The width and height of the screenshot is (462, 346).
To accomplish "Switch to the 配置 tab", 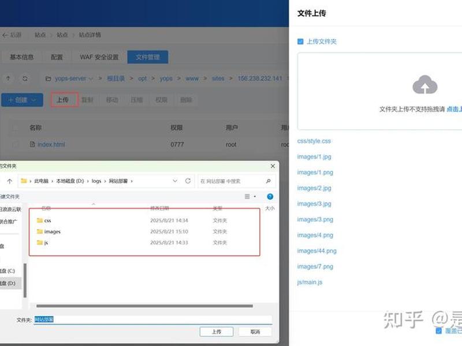I will [x=57, y=57].
